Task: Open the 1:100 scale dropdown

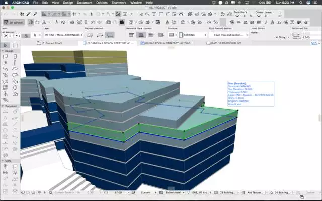Action: point(119,192)
